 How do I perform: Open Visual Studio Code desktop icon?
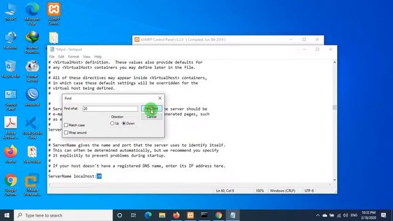32,128
